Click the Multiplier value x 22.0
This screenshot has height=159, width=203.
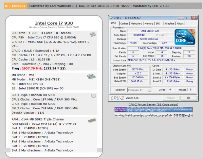[138, 73]
